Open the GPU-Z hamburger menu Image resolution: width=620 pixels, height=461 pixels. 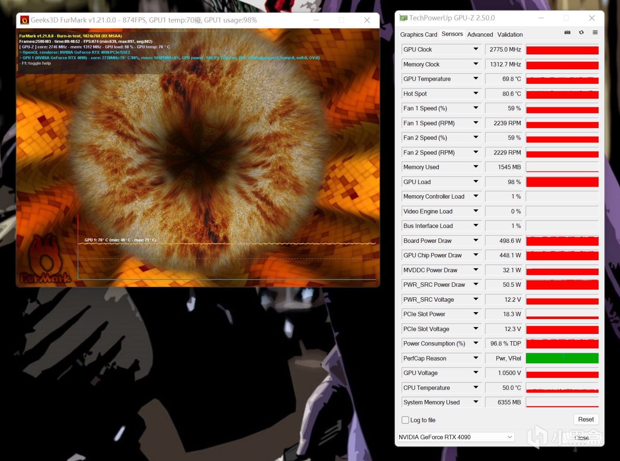point(595,33)
